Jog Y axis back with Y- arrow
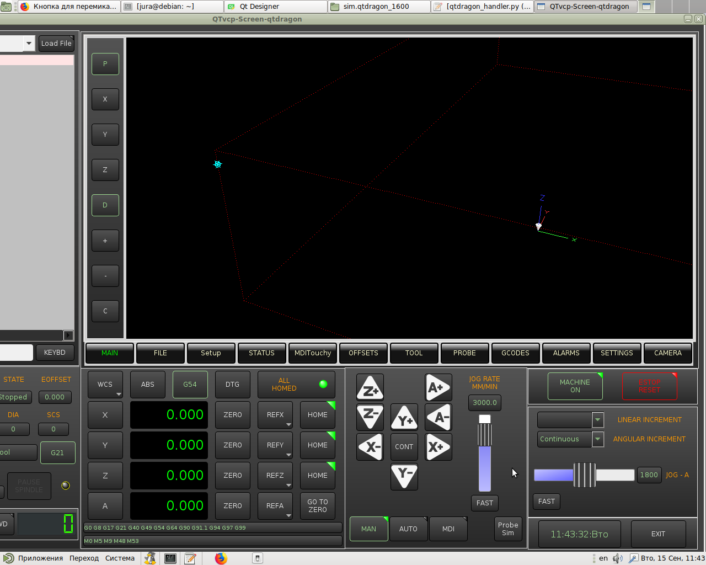The width and height of the screenshot is (706, 565). [404, 476]
